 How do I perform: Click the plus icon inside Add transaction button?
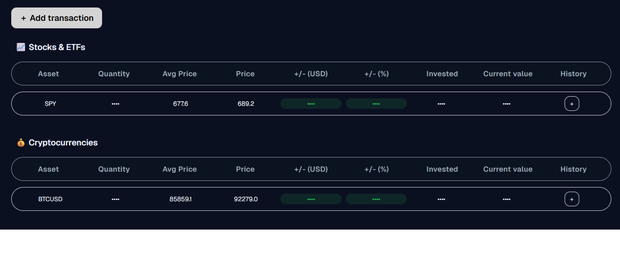coord(24,18)
